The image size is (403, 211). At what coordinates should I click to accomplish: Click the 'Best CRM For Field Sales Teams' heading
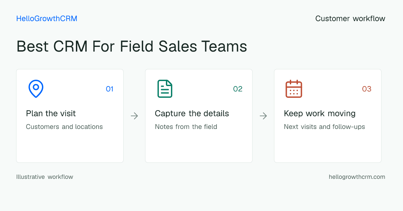coord(132,46)
